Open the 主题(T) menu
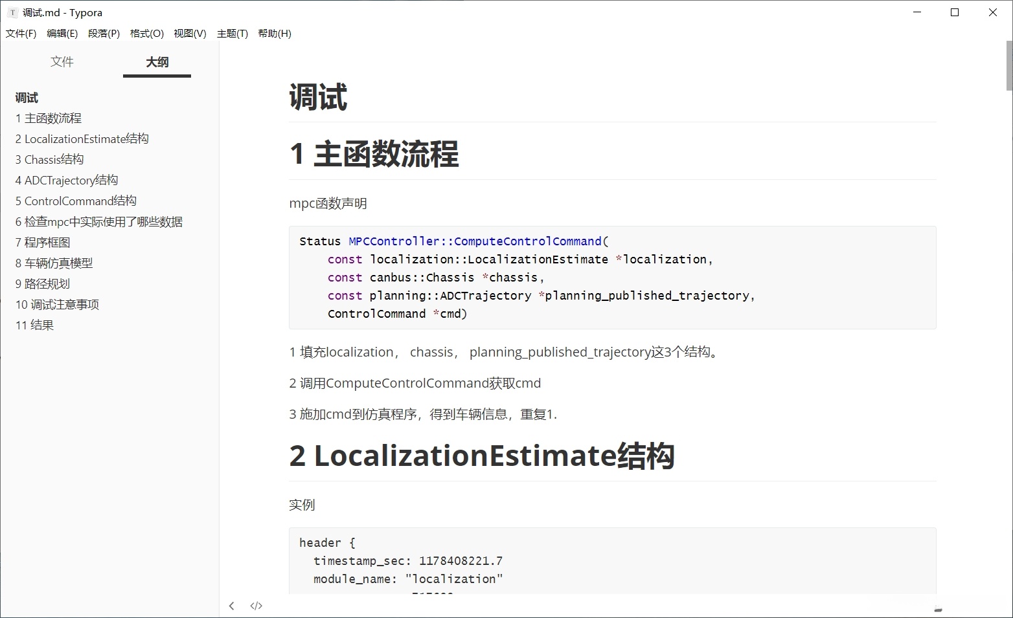 click(232, 34)
